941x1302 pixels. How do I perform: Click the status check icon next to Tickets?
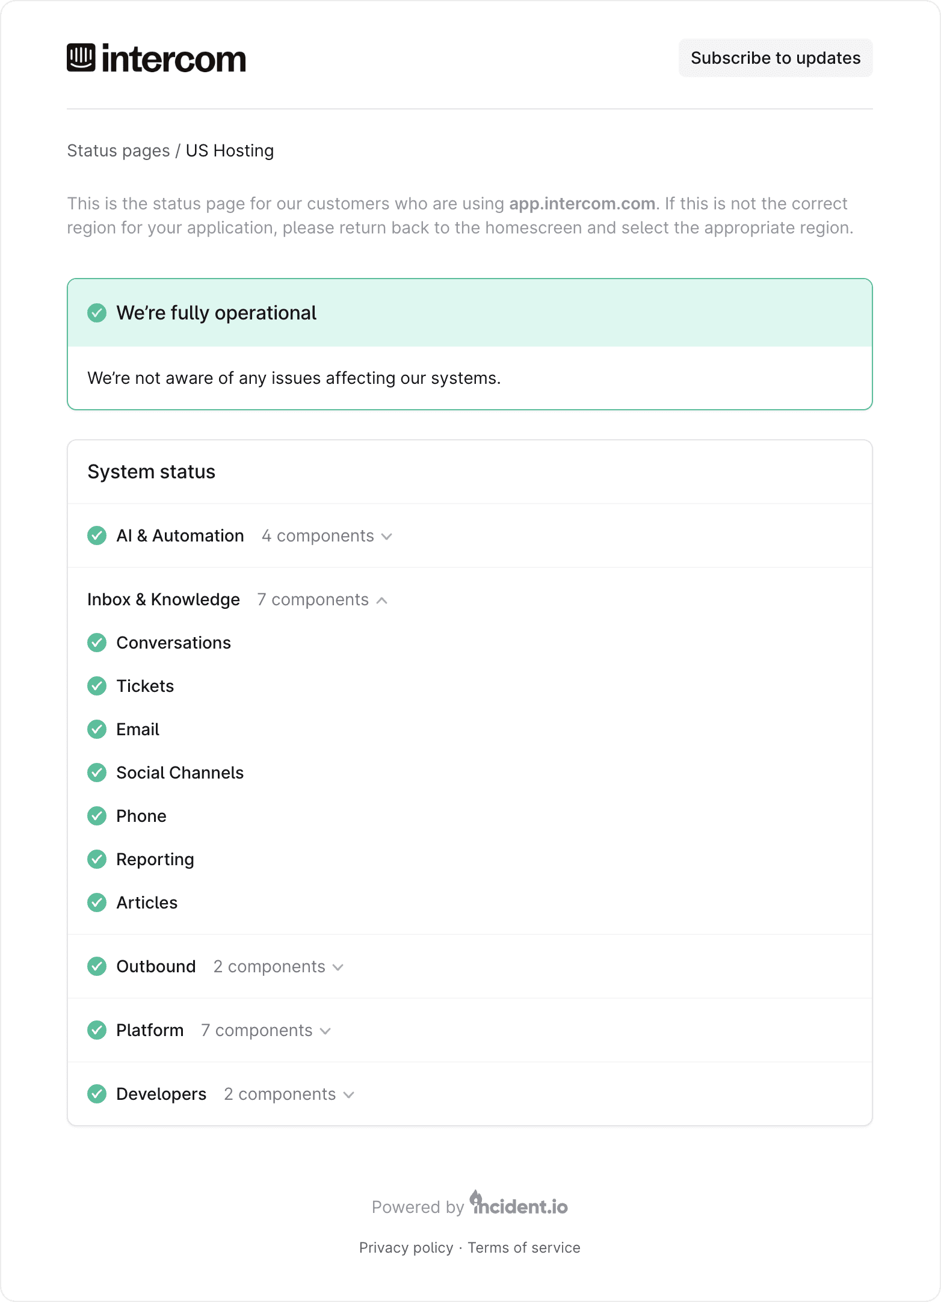pos(97,686)
